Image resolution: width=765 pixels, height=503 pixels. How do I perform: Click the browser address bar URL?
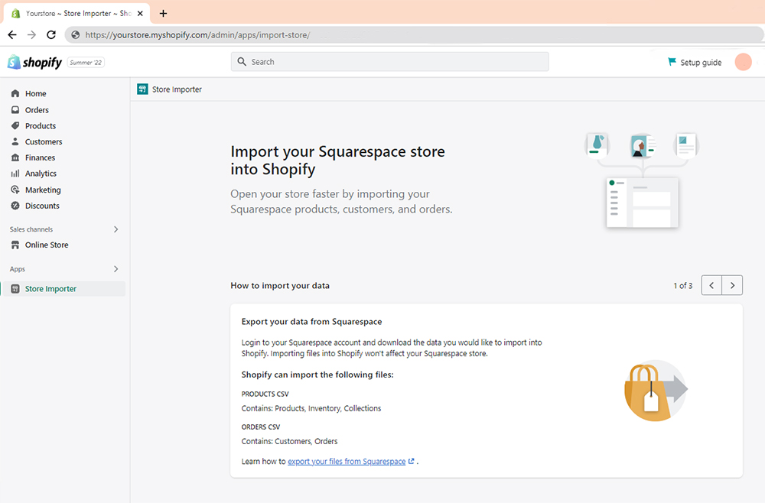[197, 34]
